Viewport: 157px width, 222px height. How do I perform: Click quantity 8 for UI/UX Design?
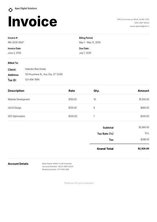coord(94,108)
